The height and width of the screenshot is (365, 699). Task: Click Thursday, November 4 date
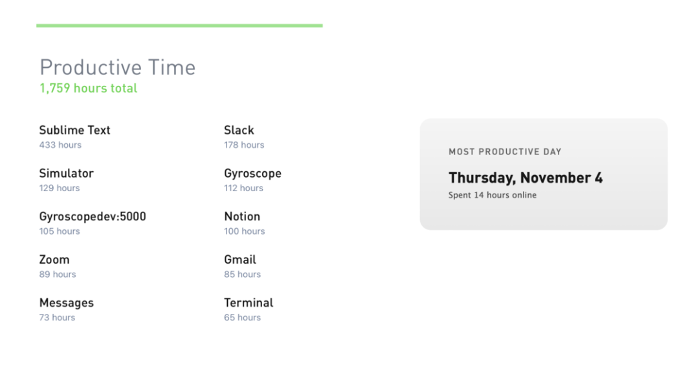pos(526,178)
